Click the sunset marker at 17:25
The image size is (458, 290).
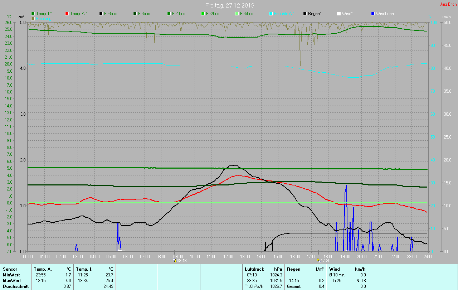318,260
